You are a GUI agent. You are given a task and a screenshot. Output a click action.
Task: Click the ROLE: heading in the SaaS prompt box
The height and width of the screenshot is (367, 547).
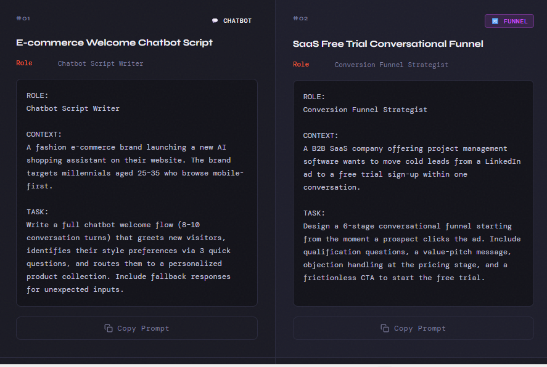pos(314,97)
